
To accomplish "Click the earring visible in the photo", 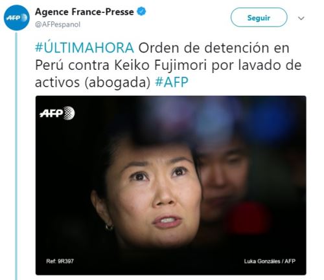I will pyautogui.click(x=110, y=226).
